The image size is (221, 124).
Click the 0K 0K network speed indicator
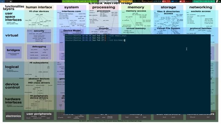[157, 1]
